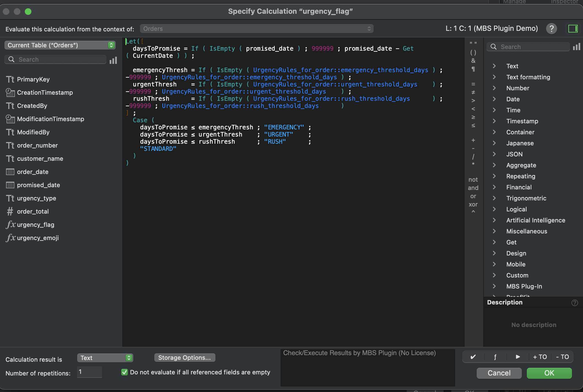Click the function list Search box

click(528, 47)
